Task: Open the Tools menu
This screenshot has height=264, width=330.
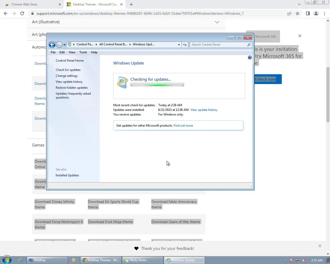Action: (x=83, y=52)
